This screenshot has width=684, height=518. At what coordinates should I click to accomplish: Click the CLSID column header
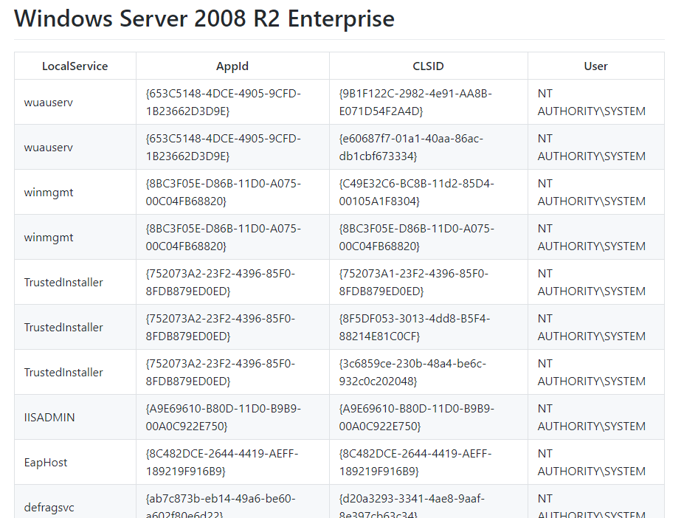tap(429, 66)
